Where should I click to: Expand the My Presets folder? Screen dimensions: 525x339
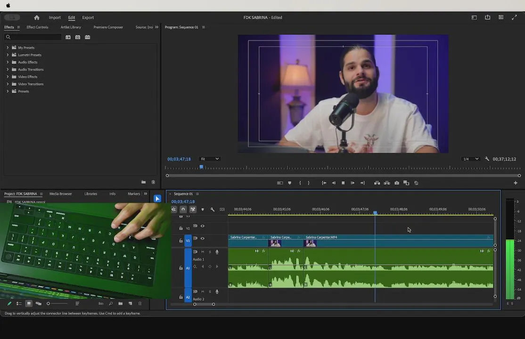(x=8, y=48)
